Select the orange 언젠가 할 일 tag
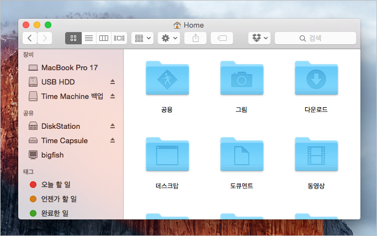377x236 pixels. pos(71,199)
